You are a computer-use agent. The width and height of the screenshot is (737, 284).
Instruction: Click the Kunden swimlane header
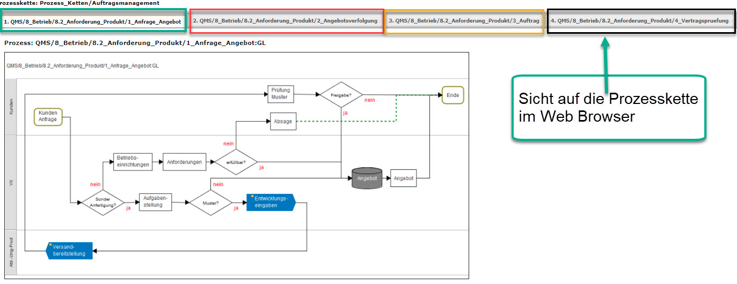(x=11, y=106)
